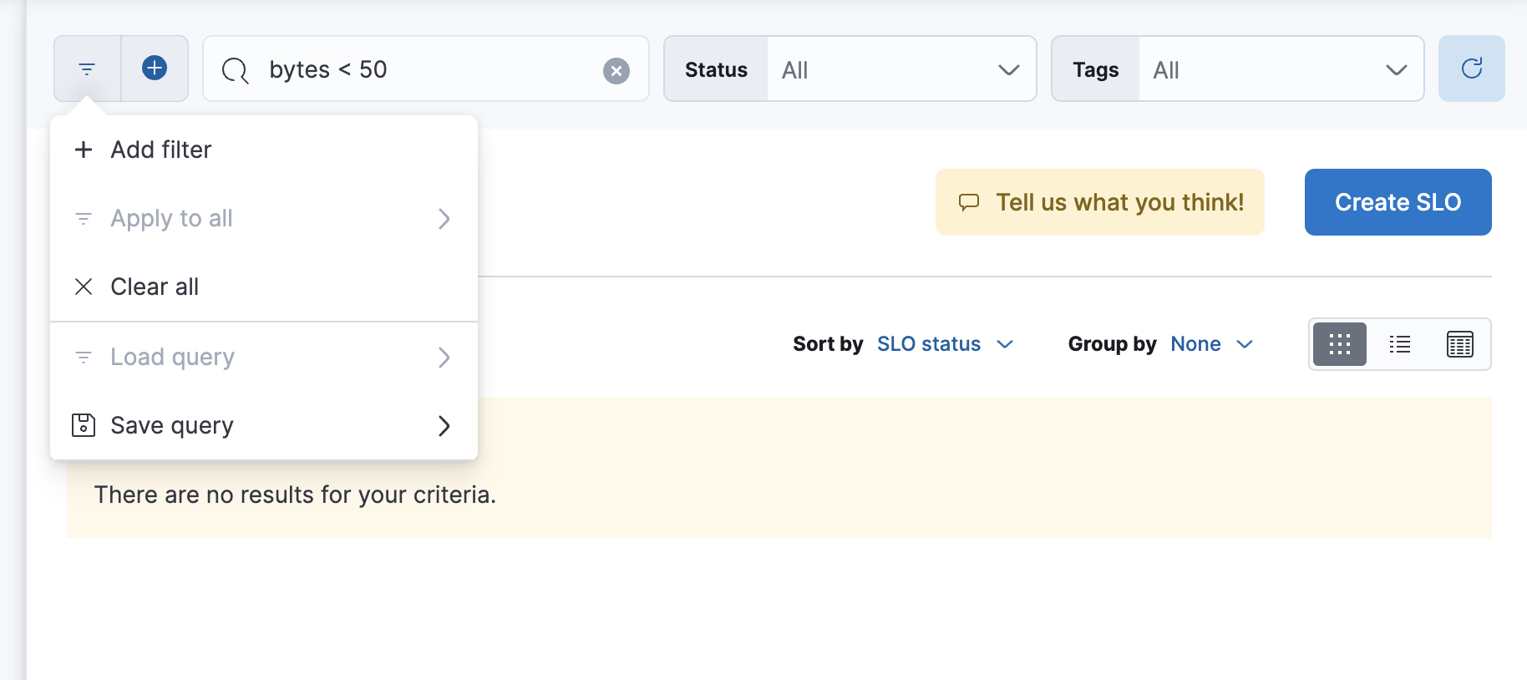Screen dimensions: 1527x680
Task: Switch to card grid view
Action: (x=1340, y=344)
